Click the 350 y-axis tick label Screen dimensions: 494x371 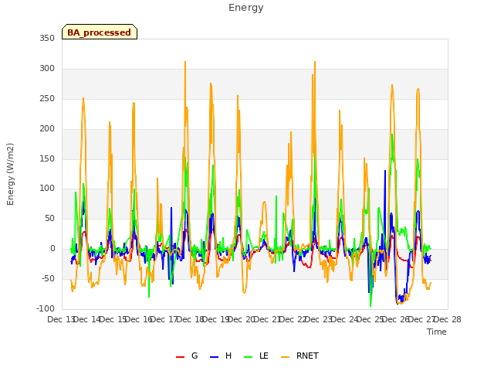coord(47,38)
